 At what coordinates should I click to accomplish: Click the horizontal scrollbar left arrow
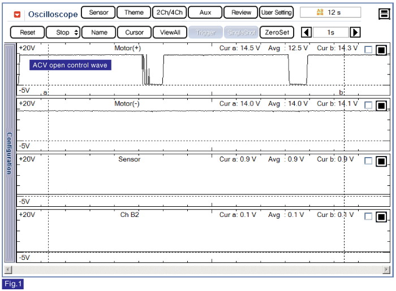click(8, 270)
